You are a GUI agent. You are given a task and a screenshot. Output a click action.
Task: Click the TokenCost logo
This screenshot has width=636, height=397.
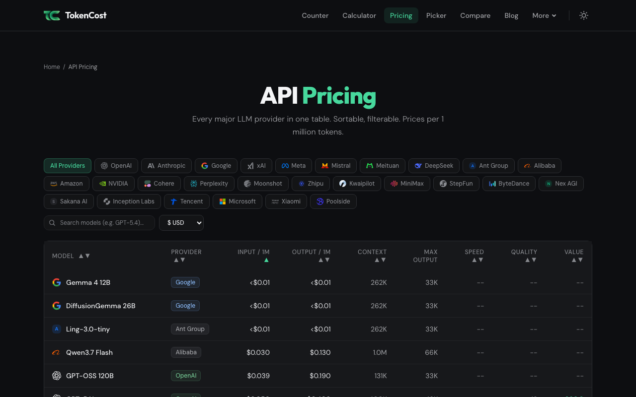click(x=75, y=15)
